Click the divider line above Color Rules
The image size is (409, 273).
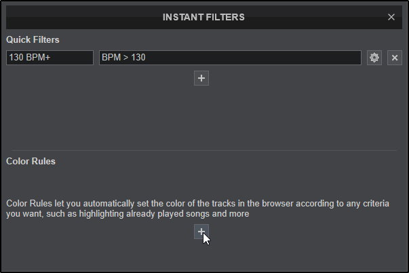point(203,150)
